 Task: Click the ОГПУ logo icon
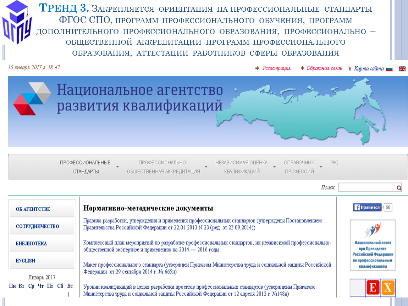17,23
